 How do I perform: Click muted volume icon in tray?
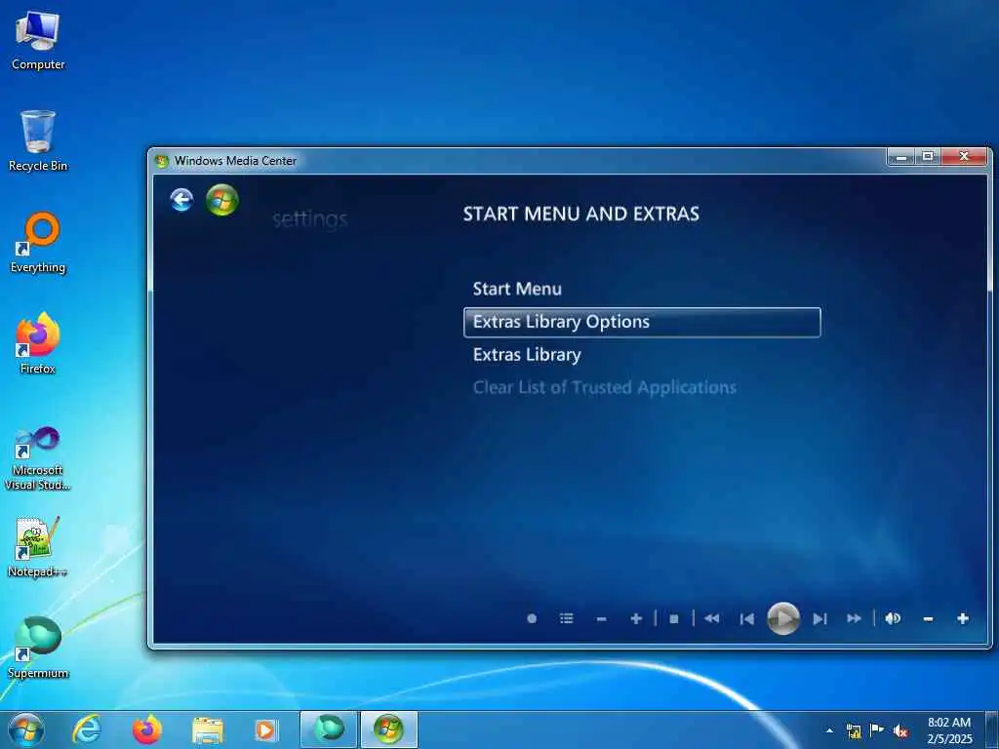[x=900, y=730]
